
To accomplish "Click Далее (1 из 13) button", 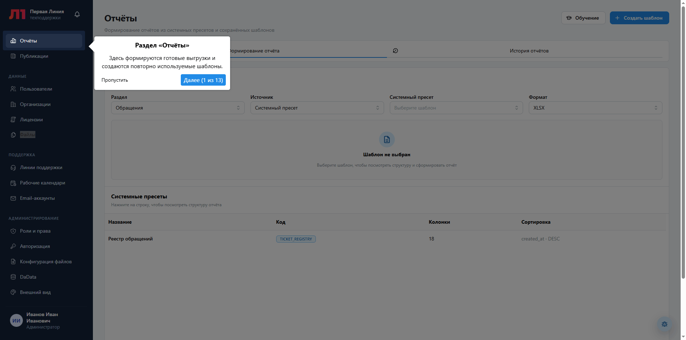I will [x=203, y=80].
